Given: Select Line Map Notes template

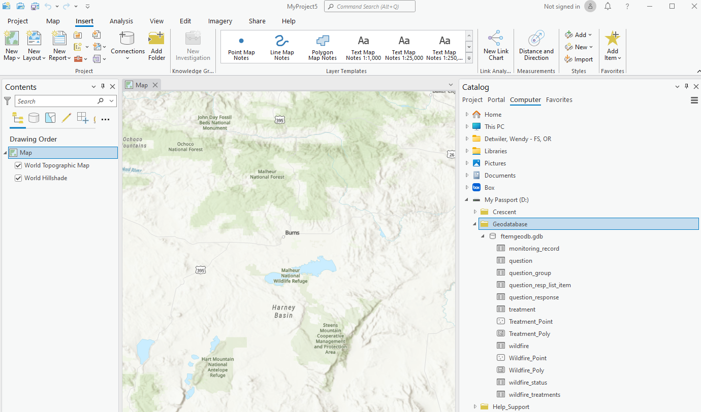Looking at the screenshot, I should [x=282, y=46].
